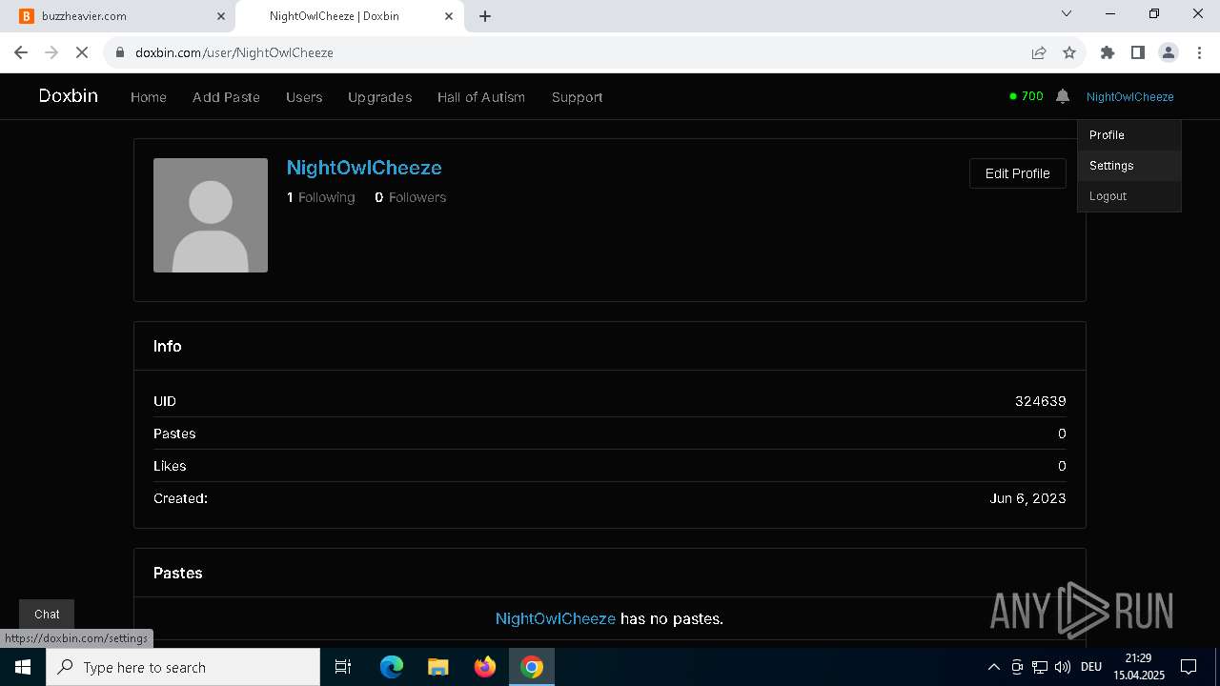This screenshot has height=686, width=1220.
Task: Click the Doxbin logo
Action: tap(69, 96)
